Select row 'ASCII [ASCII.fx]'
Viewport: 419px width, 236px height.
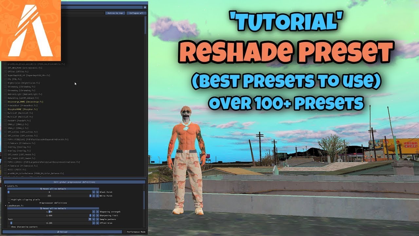17,169
